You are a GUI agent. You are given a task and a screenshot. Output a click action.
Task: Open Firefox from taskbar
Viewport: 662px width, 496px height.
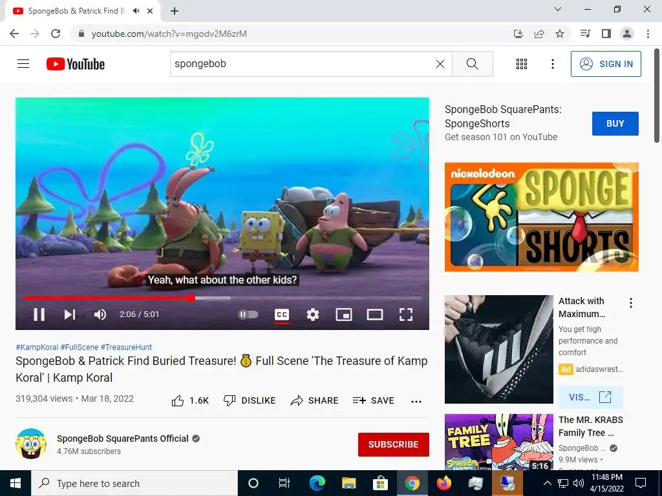click(443, 483)
